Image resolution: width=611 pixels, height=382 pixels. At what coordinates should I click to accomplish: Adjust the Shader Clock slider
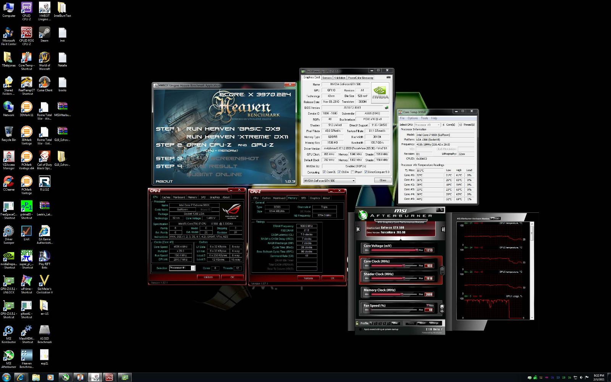(x=394, y=278)
